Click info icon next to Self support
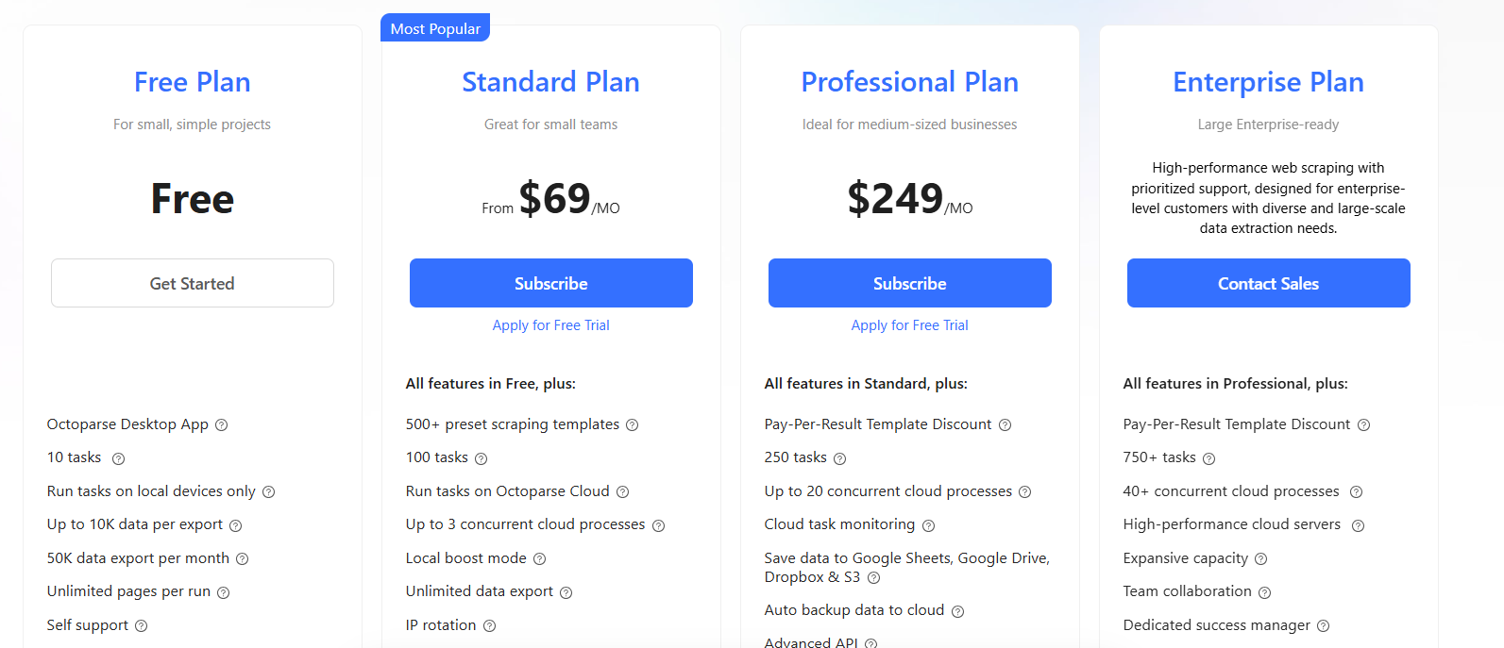The width and height of the screenshot is (1504, 648). [x=141, y=626]
